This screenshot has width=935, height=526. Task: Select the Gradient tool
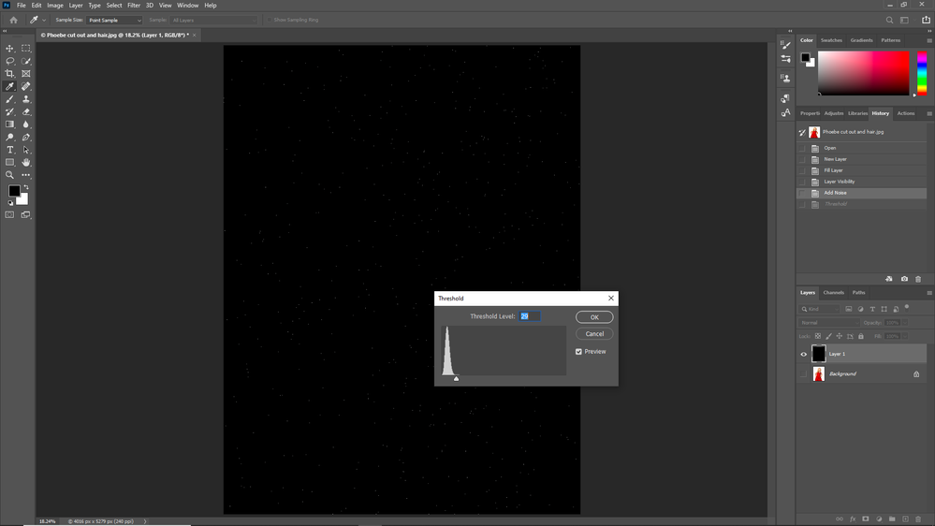pyautogui.click(x=9, y=124)
